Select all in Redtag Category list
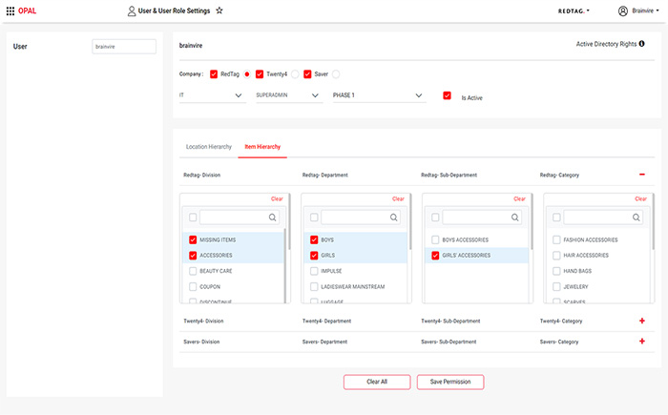The width and height of the screenshot is (668, 415). [x=556, y=218]
